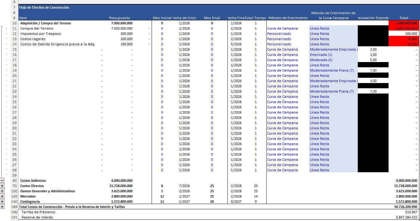Open the 'Personalizado' method cell for Impuestos por Traspaso
This screenshot has height=221, width=420.
(x=279, y=34)
